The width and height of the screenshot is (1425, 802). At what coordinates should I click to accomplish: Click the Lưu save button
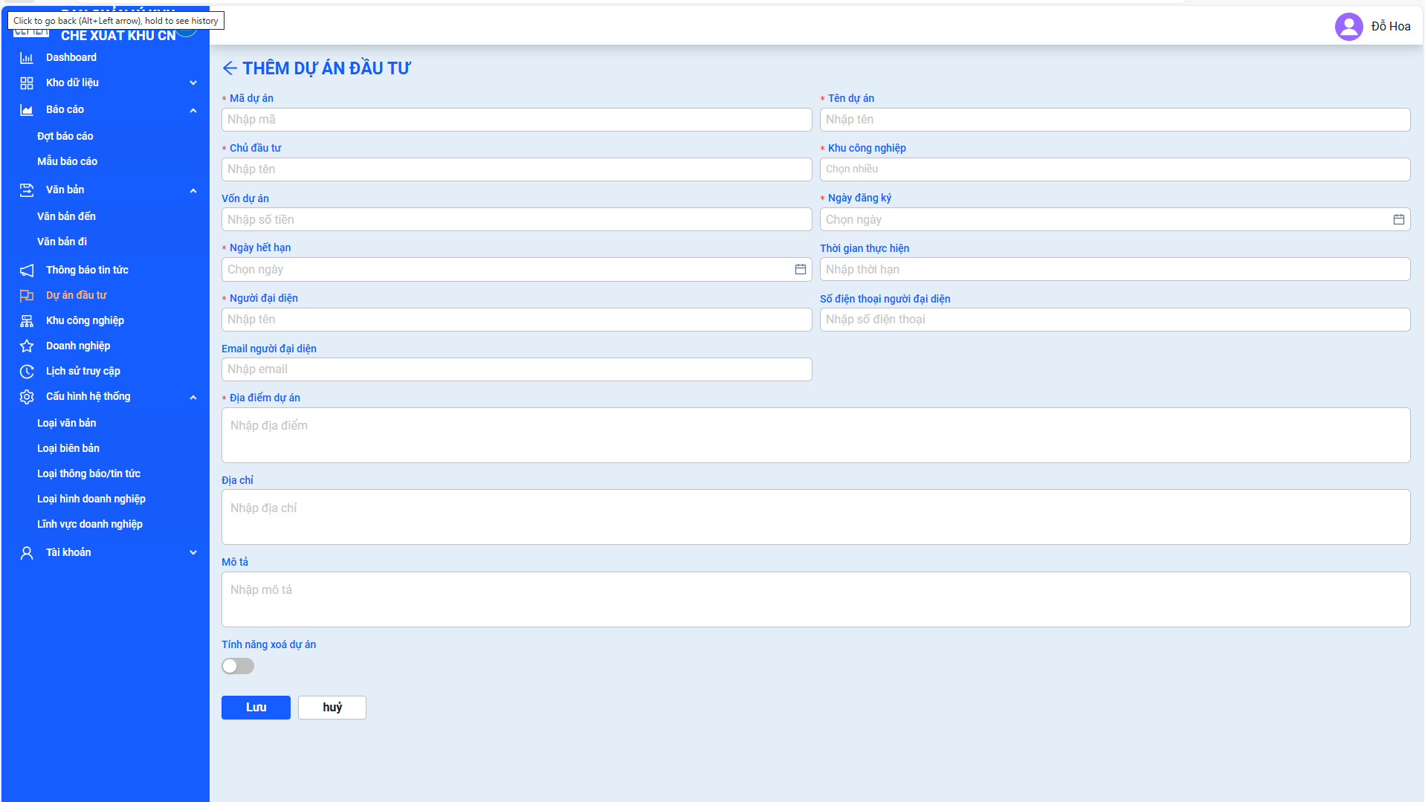(256, 708)
